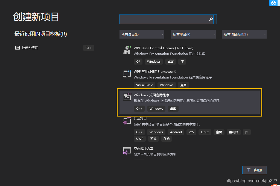Image resolution: width=280 pixels, height=186 pixels.
Task: Open the blog.csdn.net/jiu223 link
Action: click(x=251, y=181)
